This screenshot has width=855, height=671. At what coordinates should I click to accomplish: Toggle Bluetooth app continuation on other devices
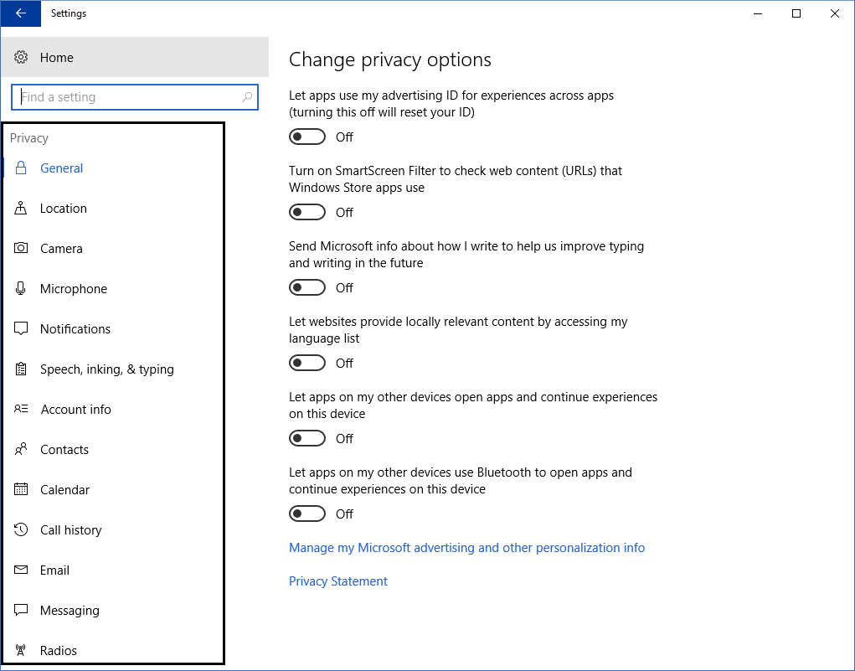tap(307, 514)
